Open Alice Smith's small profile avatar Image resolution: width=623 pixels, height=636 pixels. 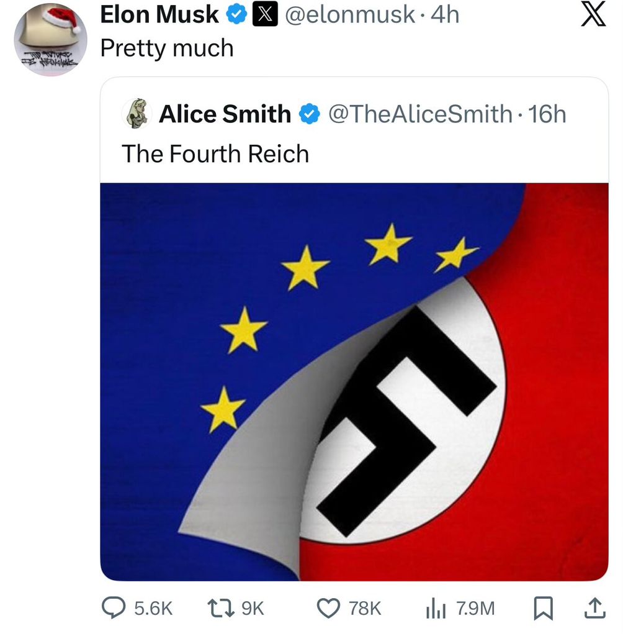[136, 114]
